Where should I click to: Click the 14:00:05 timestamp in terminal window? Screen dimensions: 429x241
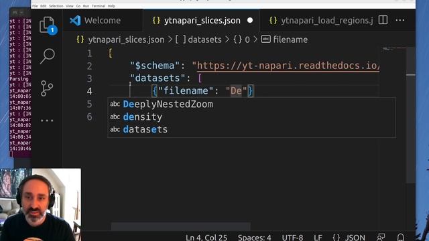click(x=20, y=96)
